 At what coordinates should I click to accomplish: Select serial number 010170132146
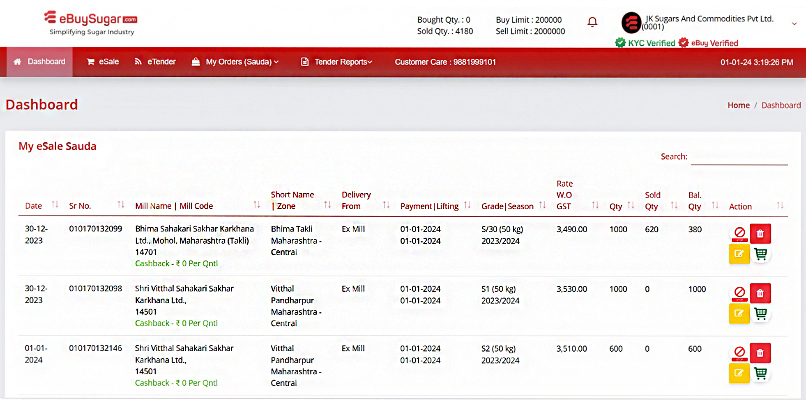(x=95, y=348)
